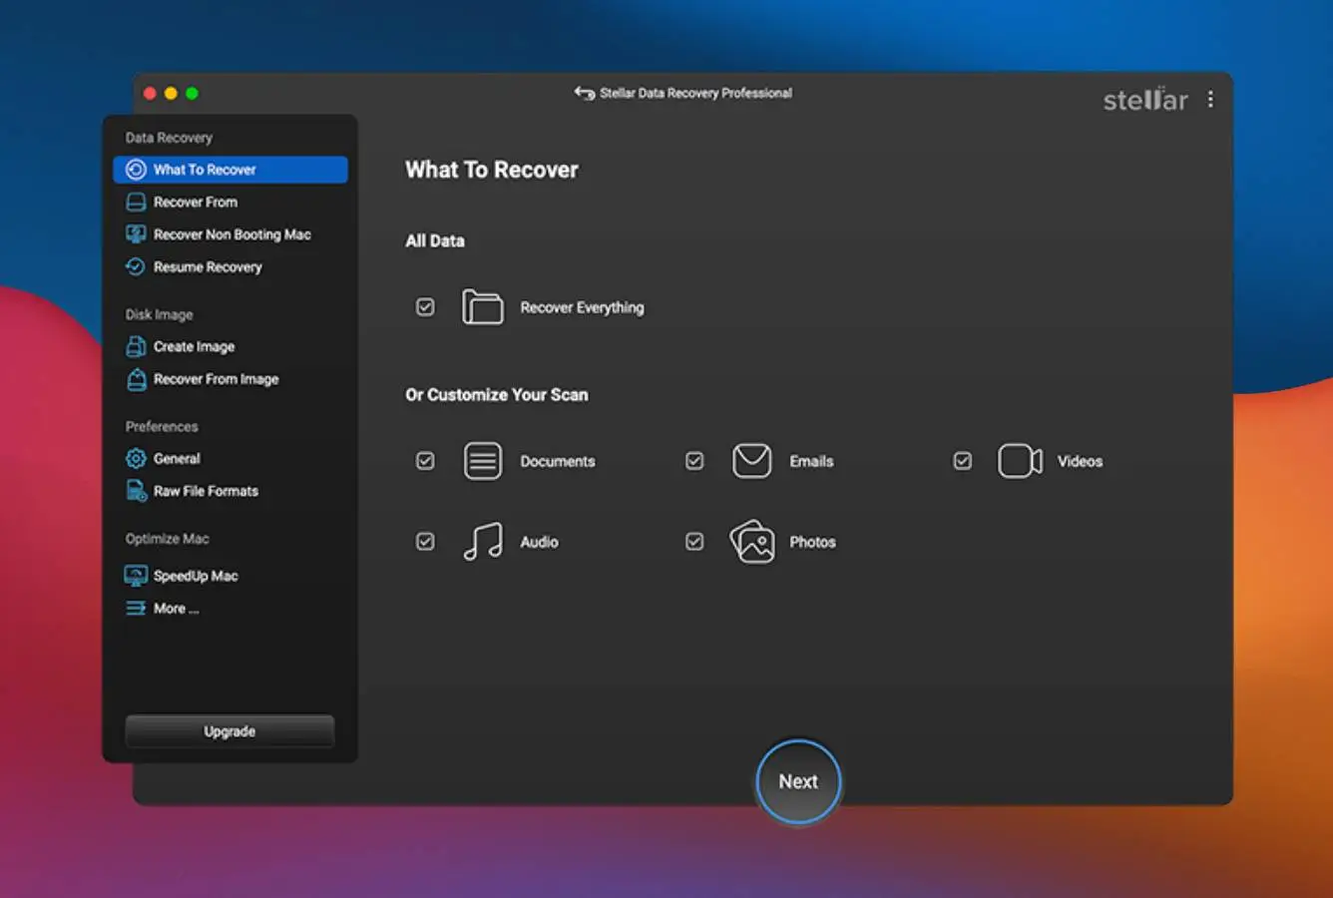Click the Raw File Formats icon

pyautogui.click(x=136, y=491)
